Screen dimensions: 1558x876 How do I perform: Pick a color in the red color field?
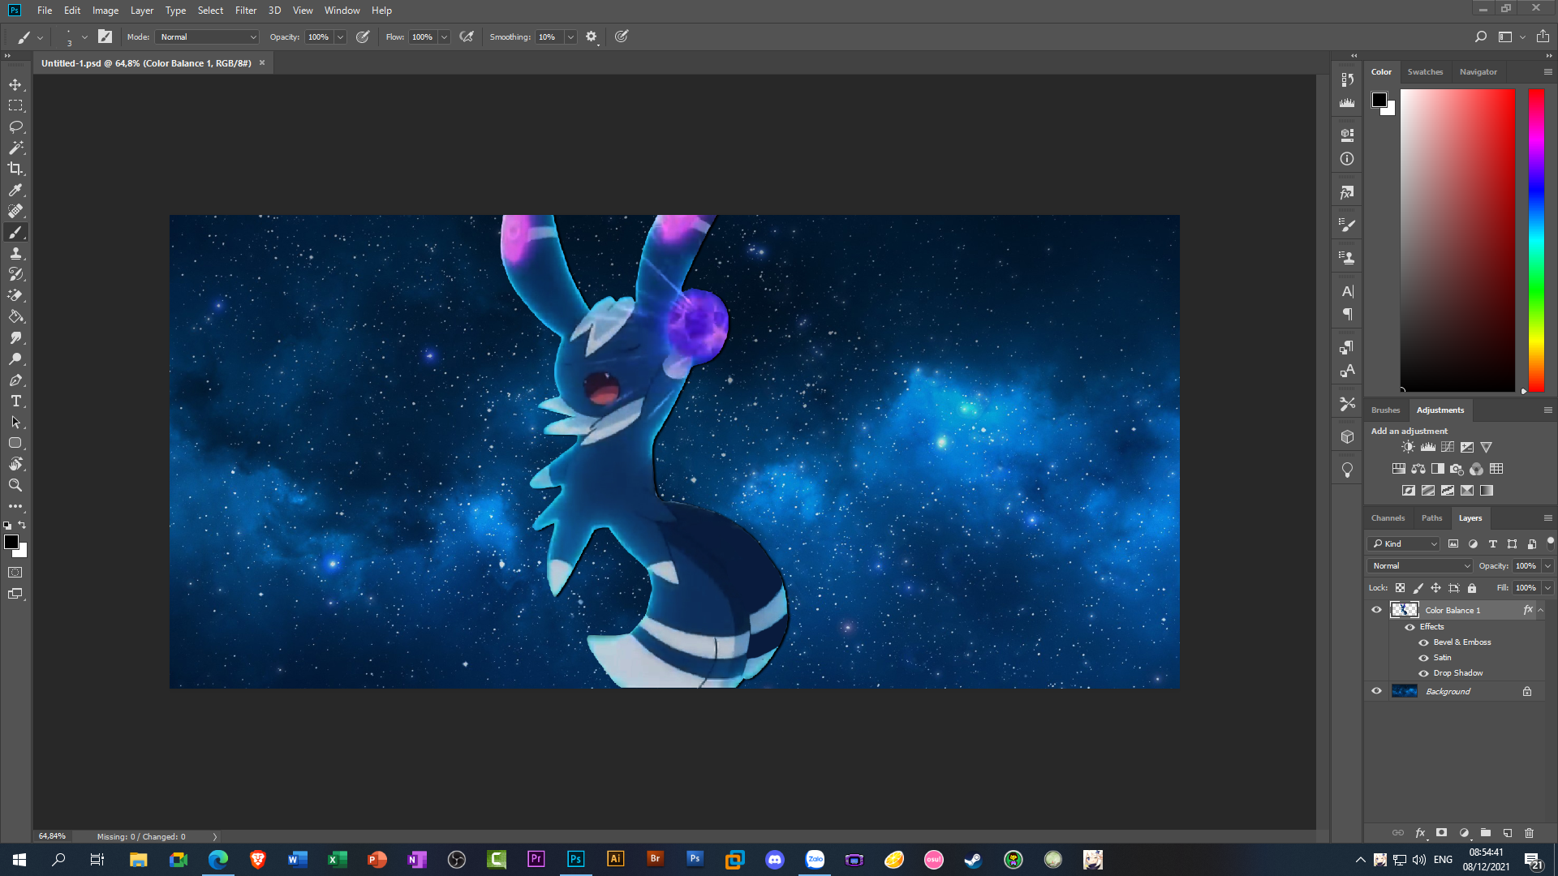click(x=1457, y=240)
